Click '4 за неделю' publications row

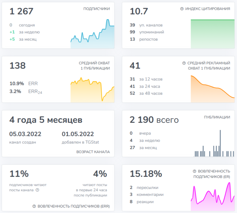coord(145,140)
